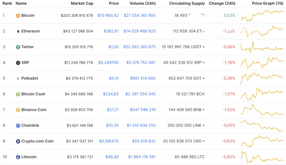The width and height of the screenshot is (286, 165).
Task: Click Chainlink volume $1 310 938 255
Action: click(x=141, y=125)
